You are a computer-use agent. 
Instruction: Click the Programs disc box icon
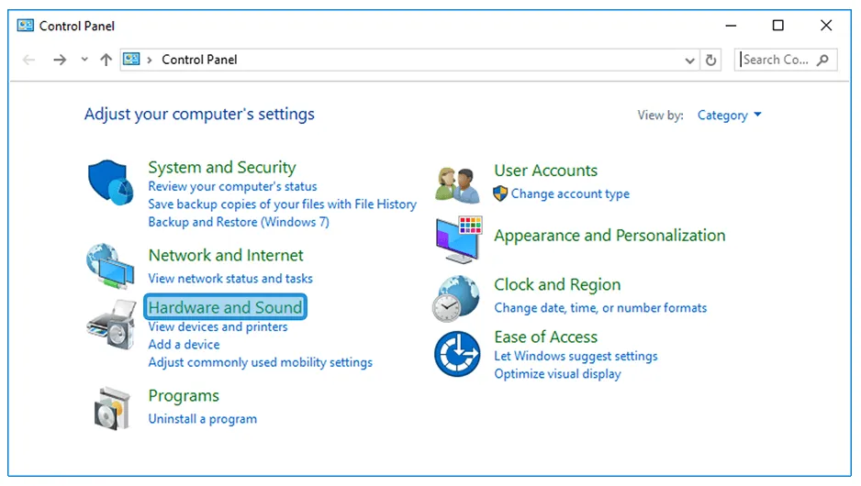pyautogui.click(x=112, y=408)
